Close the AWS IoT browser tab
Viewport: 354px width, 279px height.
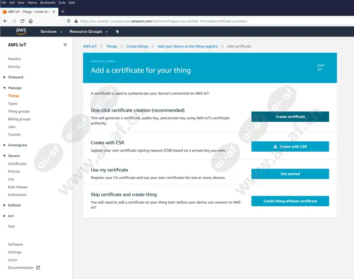[54, 12]
